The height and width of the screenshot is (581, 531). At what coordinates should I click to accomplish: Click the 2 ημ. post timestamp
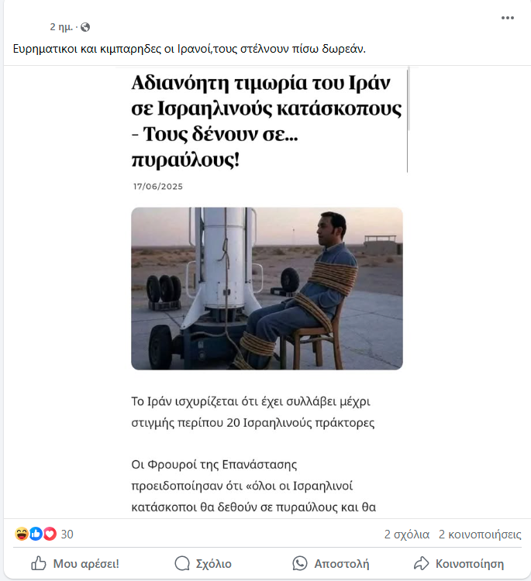click(61, 27)
